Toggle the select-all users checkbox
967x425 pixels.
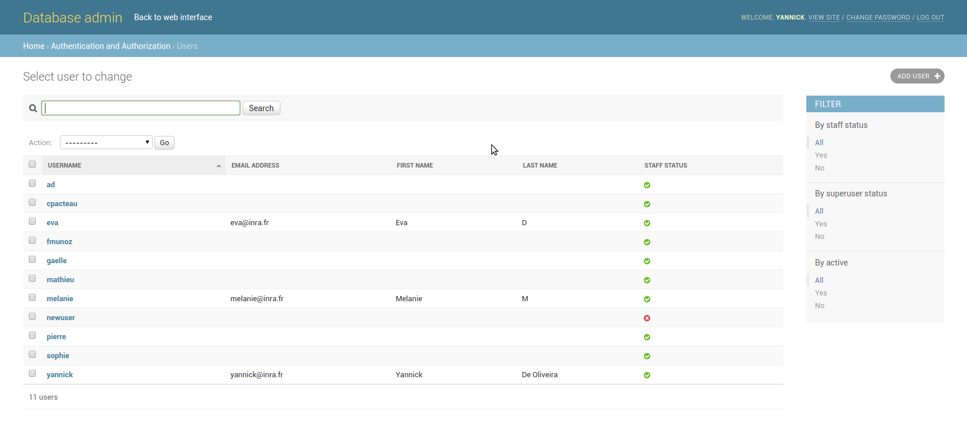(x=32, y=164)
